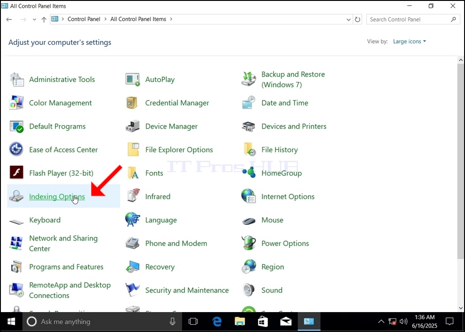465x332 pixels.
Task: Open the Power Options battery icon
Action: [248, 243]
